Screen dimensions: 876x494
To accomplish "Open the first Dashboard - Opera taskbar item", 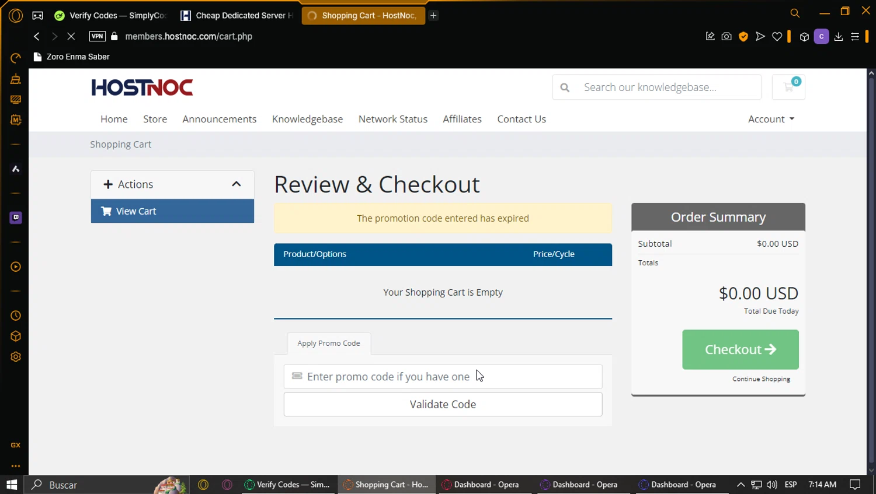I will (x=486, y=485).
